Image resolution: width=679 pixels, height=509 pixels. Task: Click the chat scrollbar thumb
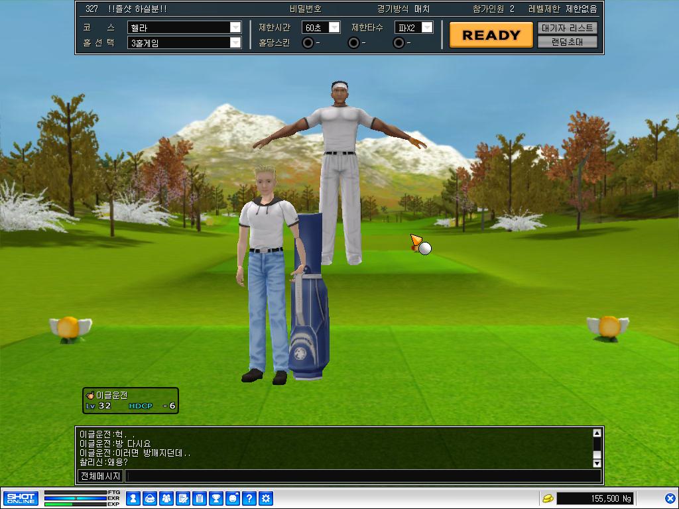(x=597, y=455)
